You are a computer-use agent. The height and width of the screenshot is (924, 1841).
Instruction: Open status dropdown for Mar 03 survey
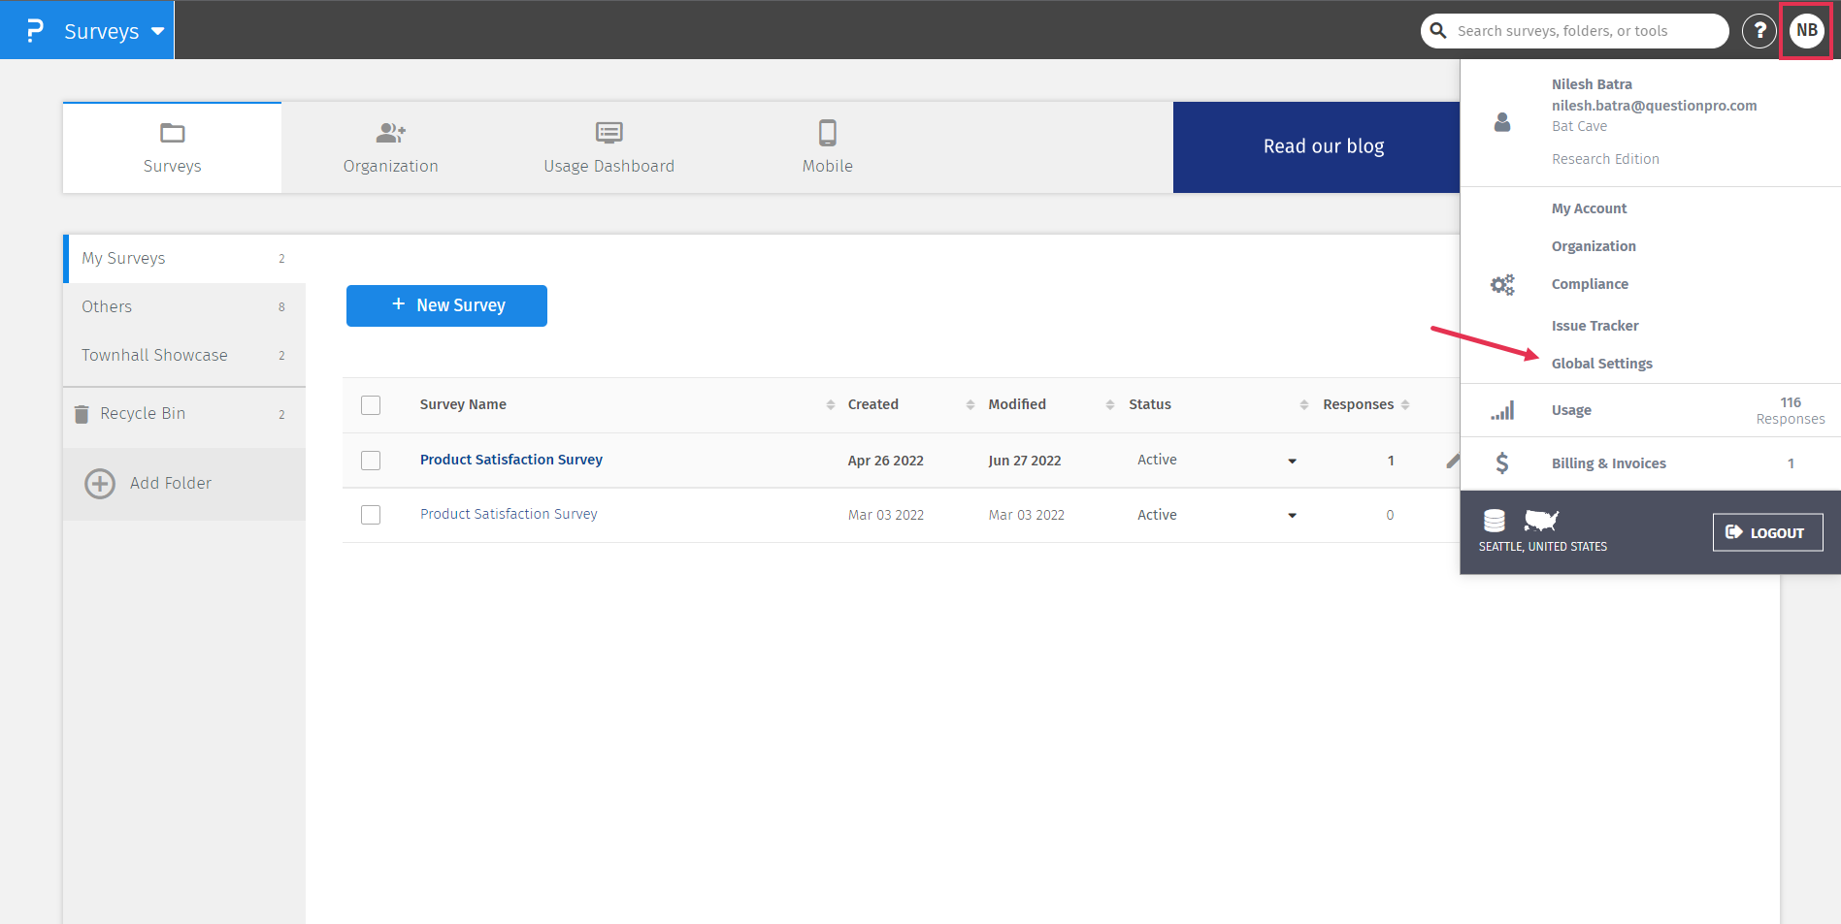pyautogui.click(x=1292, y=515)
